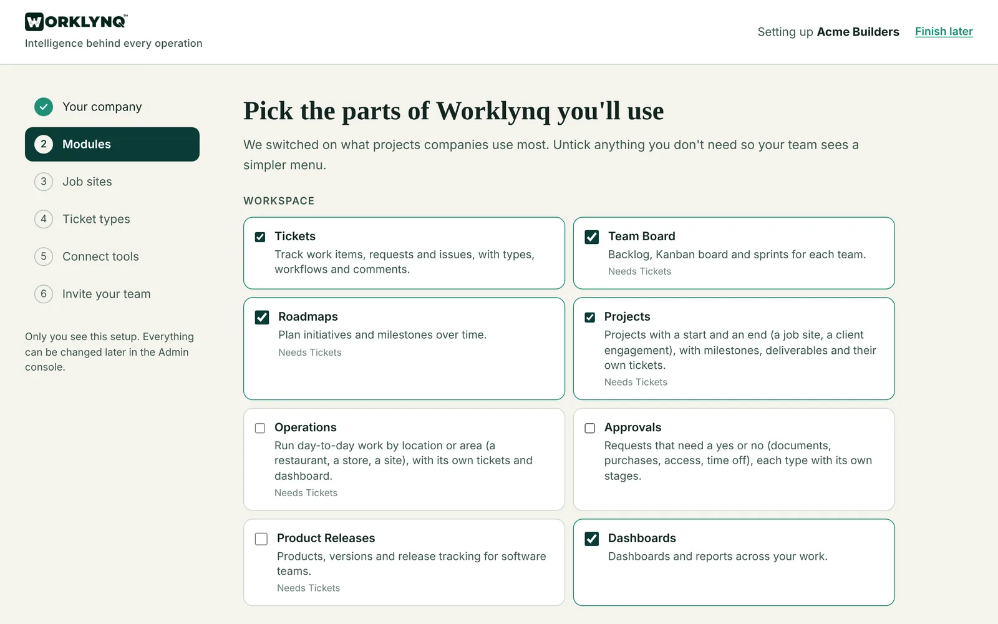This screenshot has width=998, height=624.
Task: Click Needs Tickets note under Operations
Action: pyautogui.click(x=306, y=493)
